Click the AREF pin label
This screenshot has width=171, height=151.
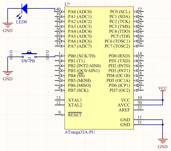[124, 110]
